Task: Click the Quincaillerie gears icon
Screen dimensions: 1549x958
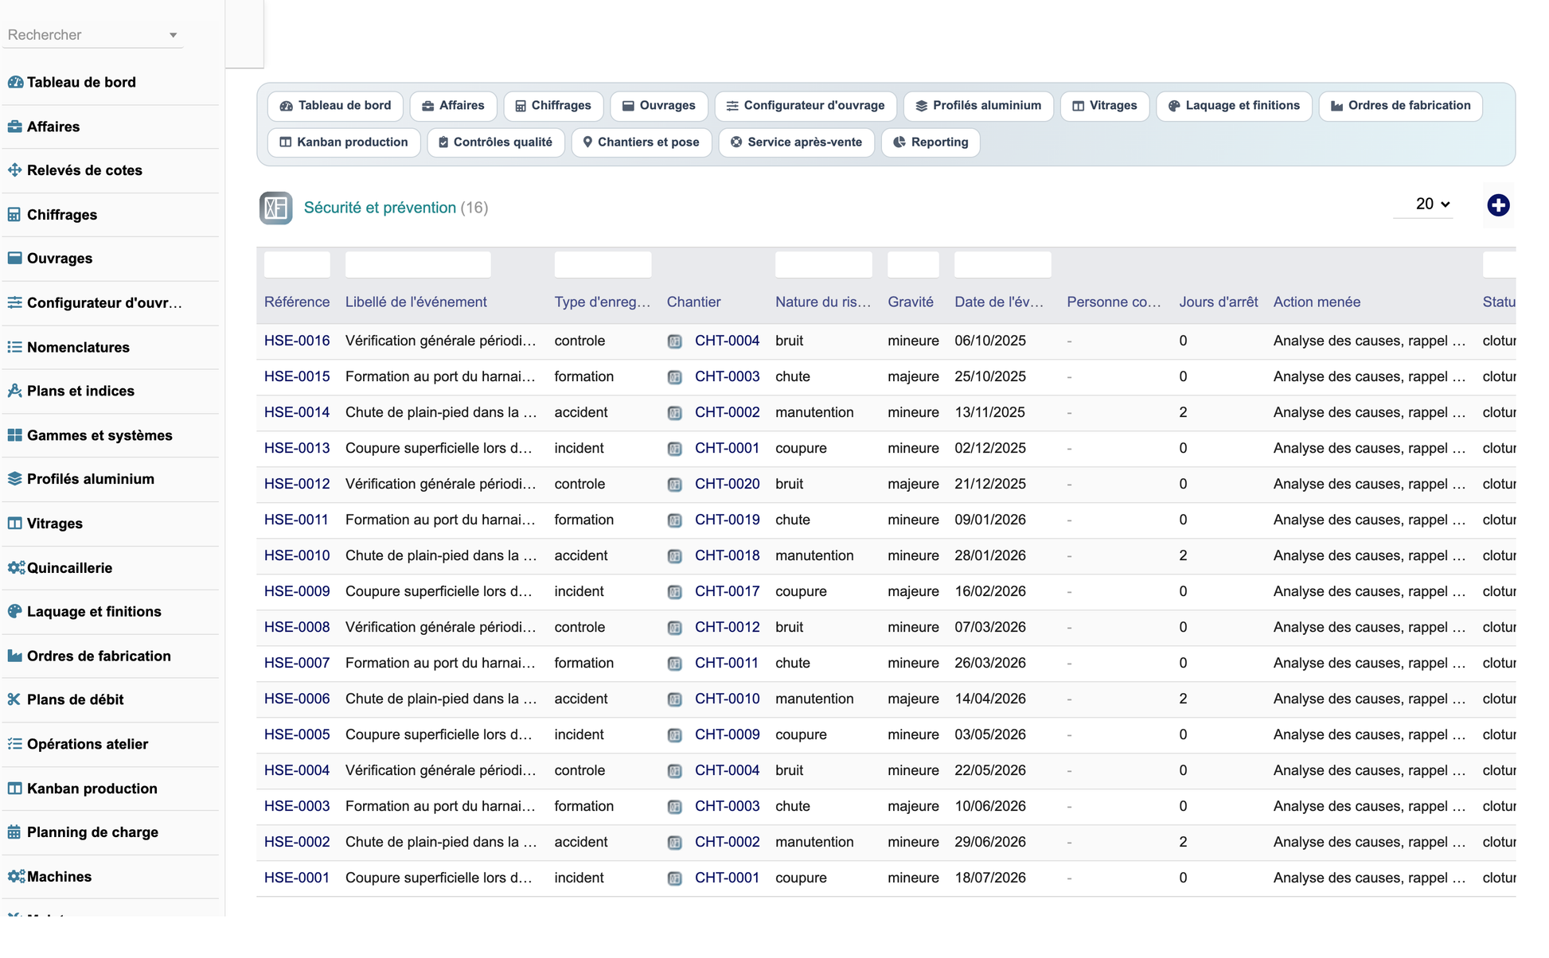Action: (16, 567)
